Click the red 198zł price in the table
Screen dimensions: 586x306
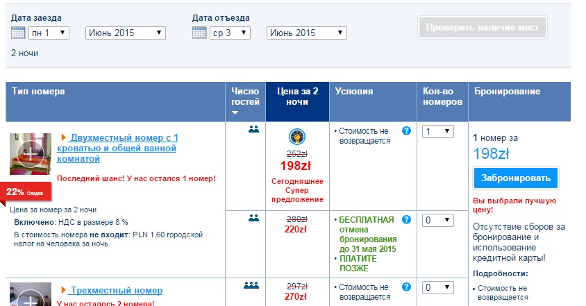click(296, 166)
